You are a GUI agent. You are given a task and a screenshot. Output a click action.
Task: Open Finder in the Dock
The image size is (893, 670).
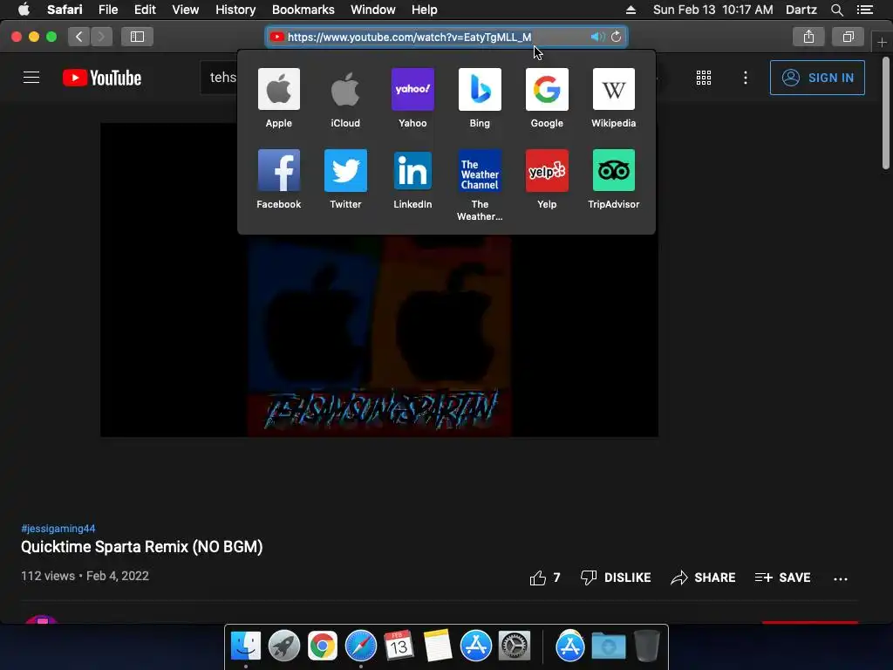245,646
